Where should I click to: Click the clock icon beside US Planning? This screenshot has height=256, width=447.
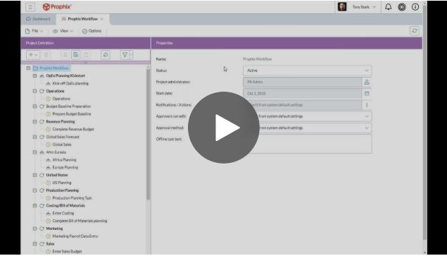[48, 183]
